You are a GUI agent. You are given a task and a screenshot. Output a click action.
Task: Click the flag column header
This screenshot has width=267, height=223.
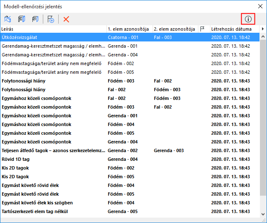pyautogui.click(x=204, y=29)
